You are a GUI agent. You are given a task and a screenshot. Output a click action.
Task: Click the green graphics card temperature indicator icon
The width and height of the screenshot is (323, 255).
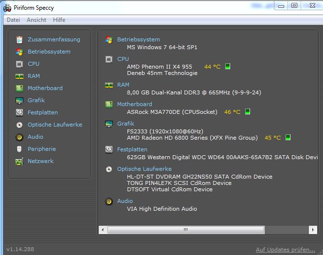288,137
